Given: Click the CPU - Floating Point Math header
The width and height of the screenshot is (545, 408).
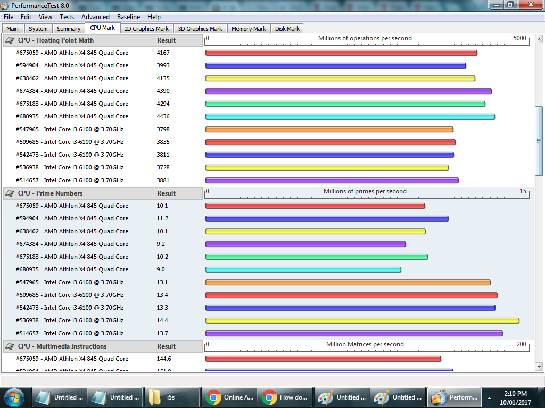Looking at the screenshot, I should (x=79, y=40).
